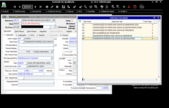Screen dimensions: 169x108
Task: Click the printer icon in toolbar
Action: (102, 7)
